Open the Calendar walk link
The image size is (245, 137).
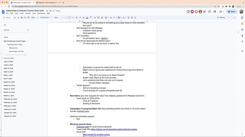(83, 127)
